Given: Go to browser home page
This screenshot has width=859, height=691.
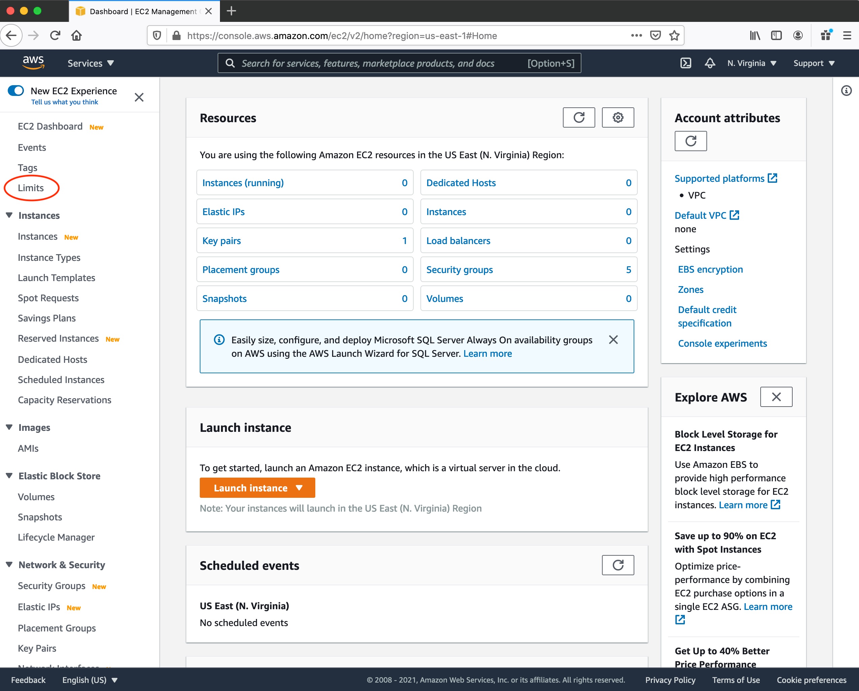Looking at the screenshot, I should click(76, 36).
